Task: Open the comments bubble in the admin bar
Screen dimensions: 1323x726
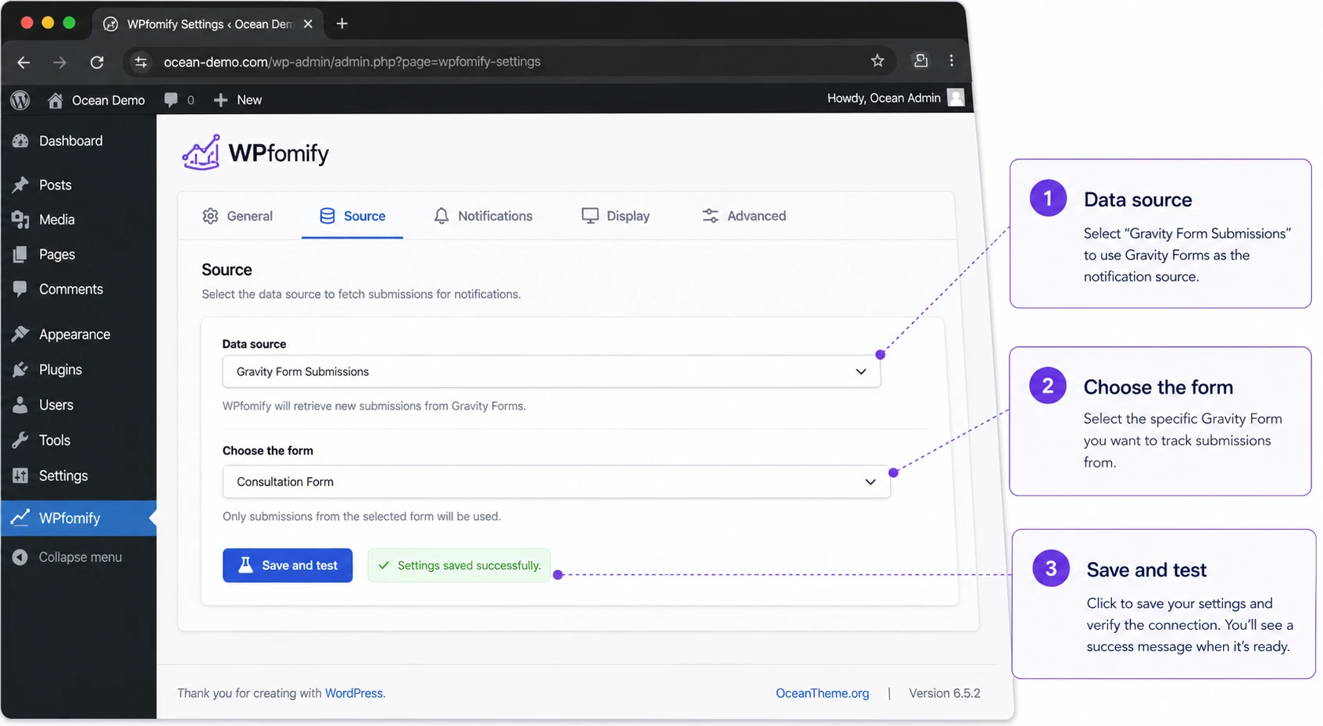Action: click(x=179, y=100)
